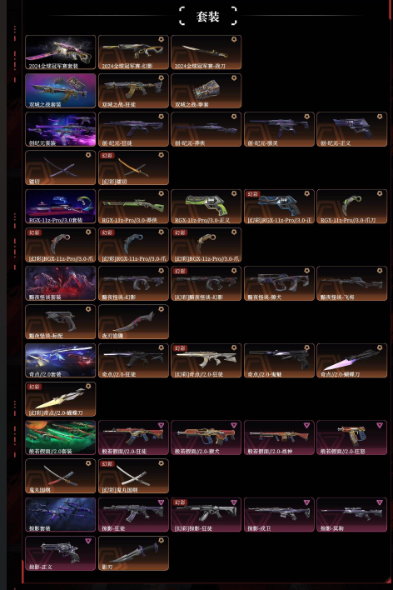Open the red monster 套装 bundle thumbnail
This screenshot has width=393, height=590.
pyautogui.click(x=61, y=283)
